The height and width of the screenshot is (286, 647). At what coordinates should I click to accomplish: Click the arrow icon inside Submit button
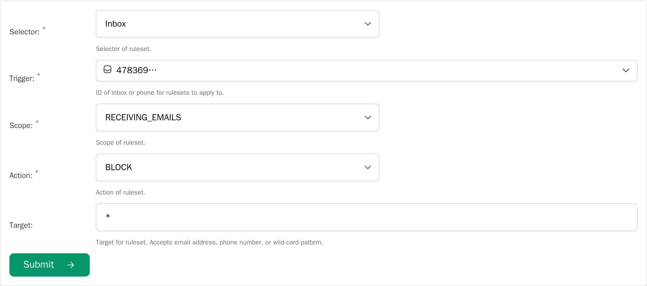click(x=71, y=265)
